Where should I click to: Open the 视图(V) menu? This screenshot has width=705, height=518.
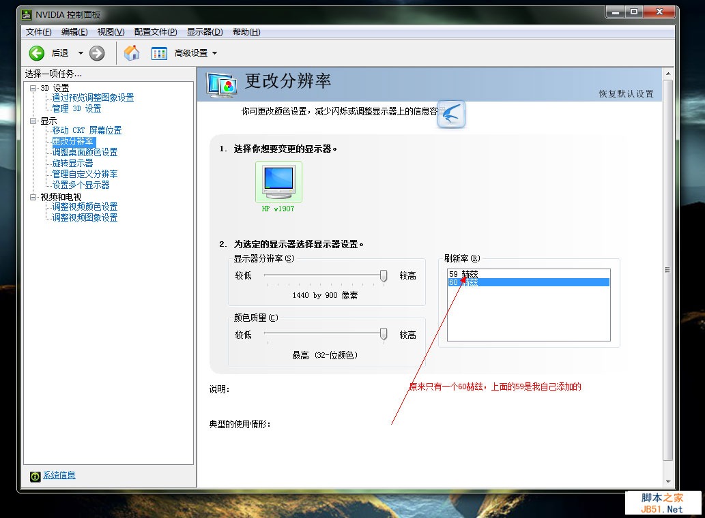click(111, 32)
